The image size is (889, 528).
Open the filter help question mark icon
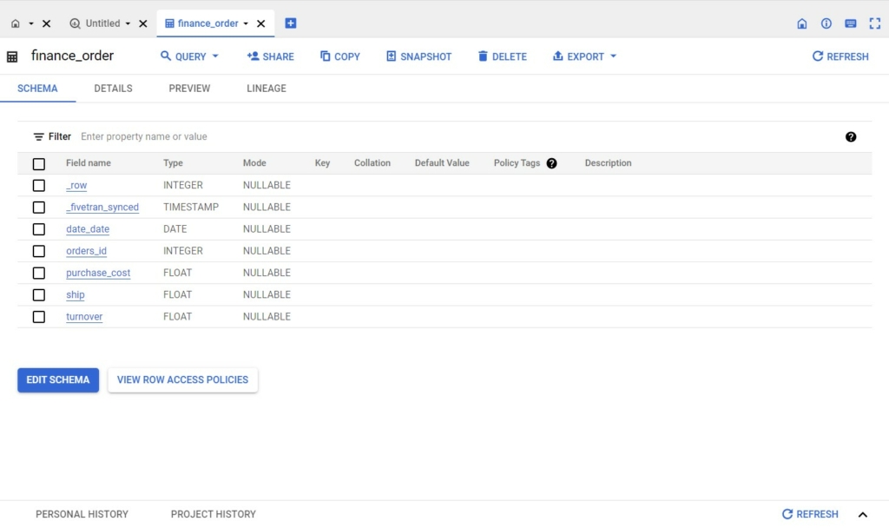pos(851,136)
